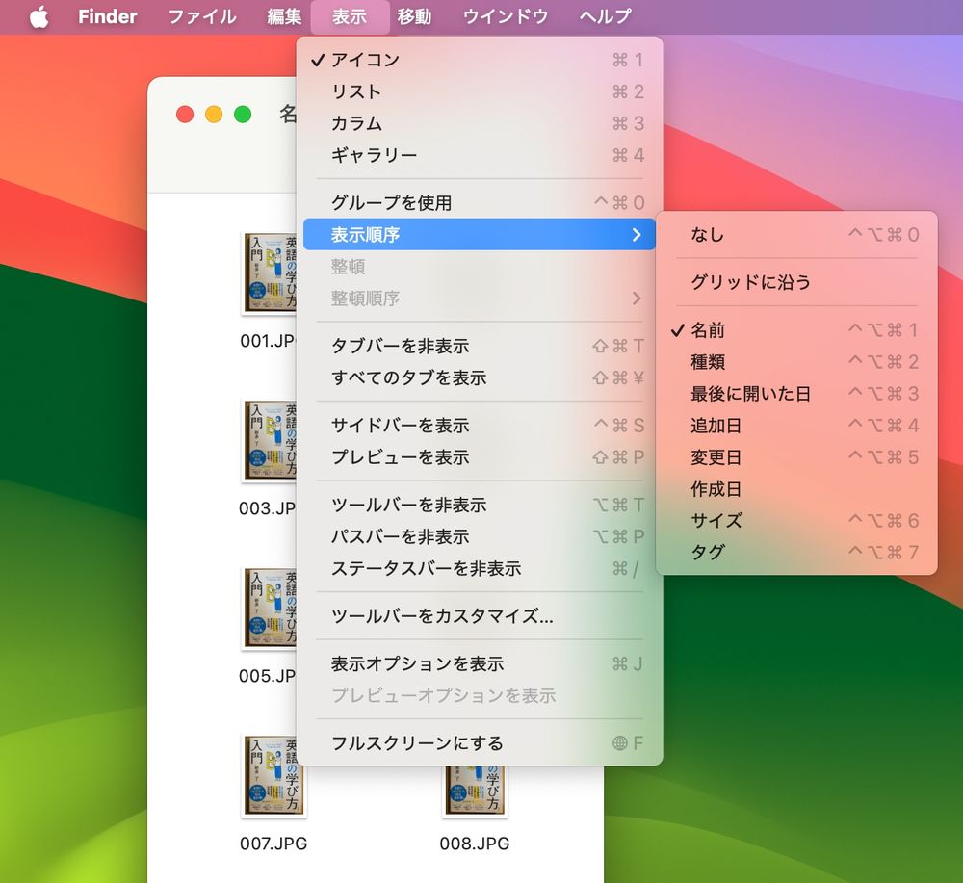Sort by 変更日
Image resolution: width=963 pixels, height=883 pixels.
tap(796, 457)
